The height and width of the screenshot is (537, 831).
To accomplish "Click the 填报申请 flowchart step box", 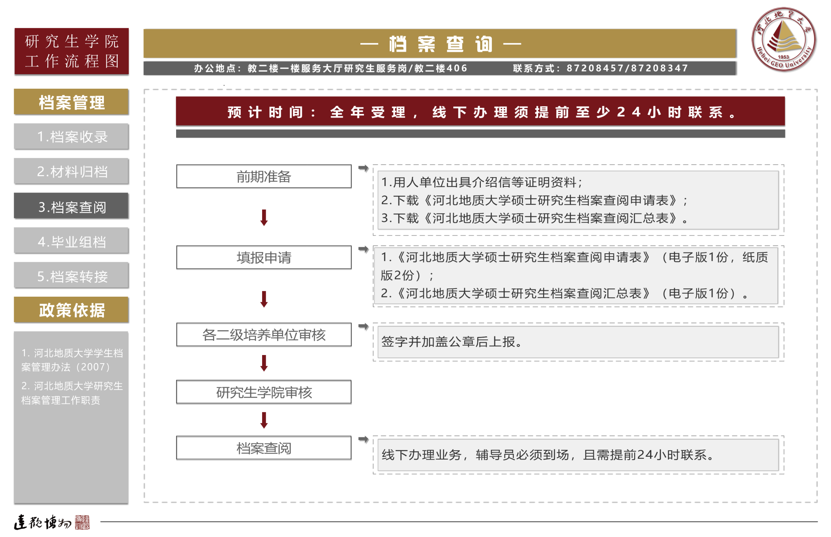I will point(264,257).
